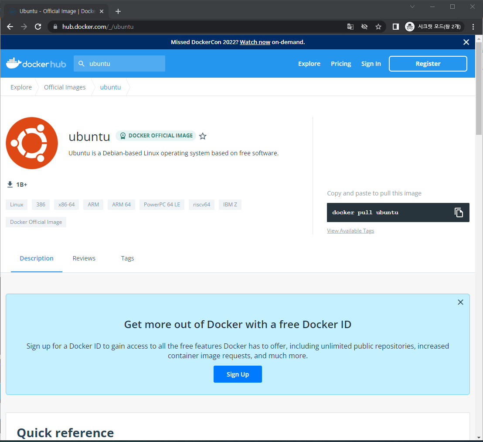Click the Docker Official Image chip
The width and height of the screenshot is (483, 442).
[x=36, y=222]
